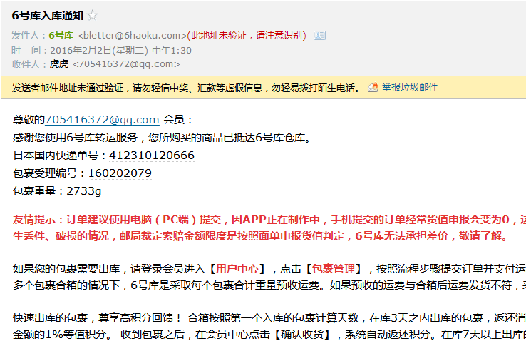Click the red 【包裹管理】 text
Viewport: 526px width, 346px height.
click(x=334, y=269)
